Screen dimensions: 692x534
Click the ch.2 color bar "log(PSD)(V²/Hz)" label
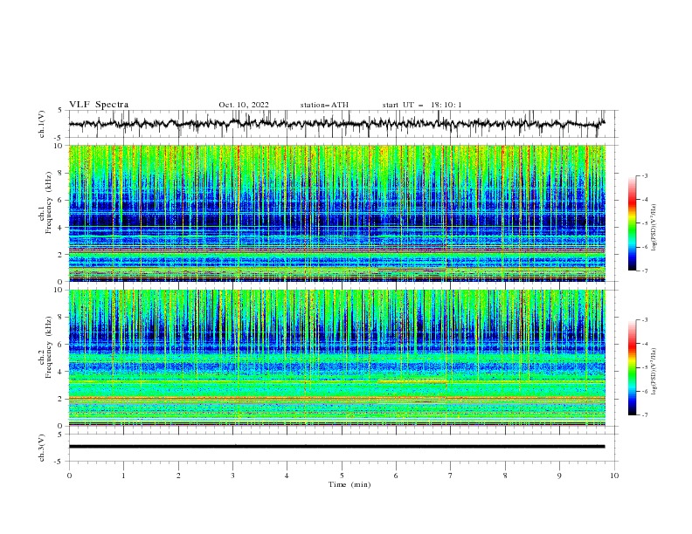[654, 372]
